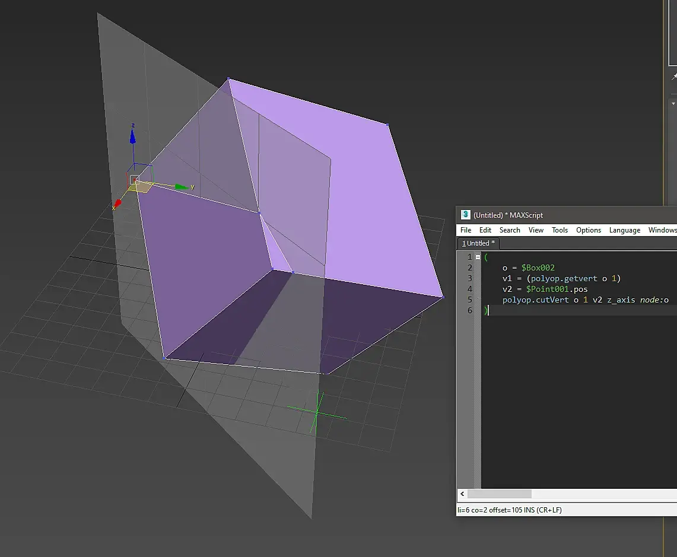This screenshot has width=677, height=557.
Task: Click the green Y axis gizmo arrow
Action: click(182, 187)
